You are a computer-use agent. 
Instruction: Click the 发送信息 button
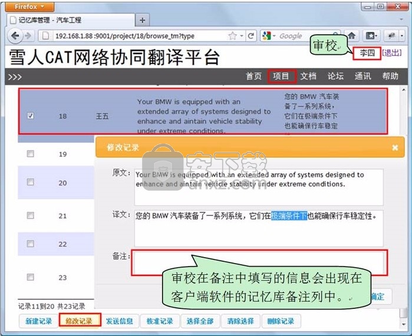click(x=120, y=321)
